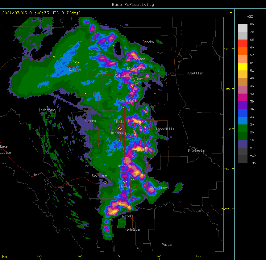Select the Calgary city label
This screenshot has width=266, height=260.
[123, 186]
